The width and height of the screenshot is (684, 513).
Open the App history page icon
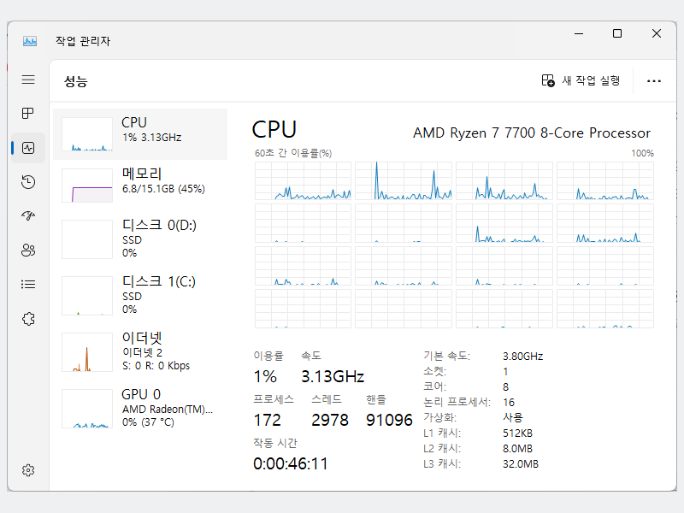(x=28, y=182)
